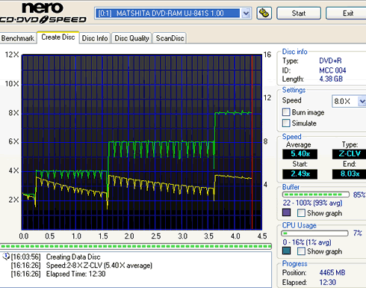The image size is (366, 288).
Task: Switch to the Benchmark tab
Action: coord(18,38)
